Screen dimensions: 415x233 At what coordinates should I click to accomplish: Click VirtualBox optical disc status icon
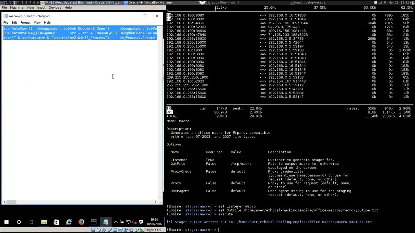coord(99,230)
